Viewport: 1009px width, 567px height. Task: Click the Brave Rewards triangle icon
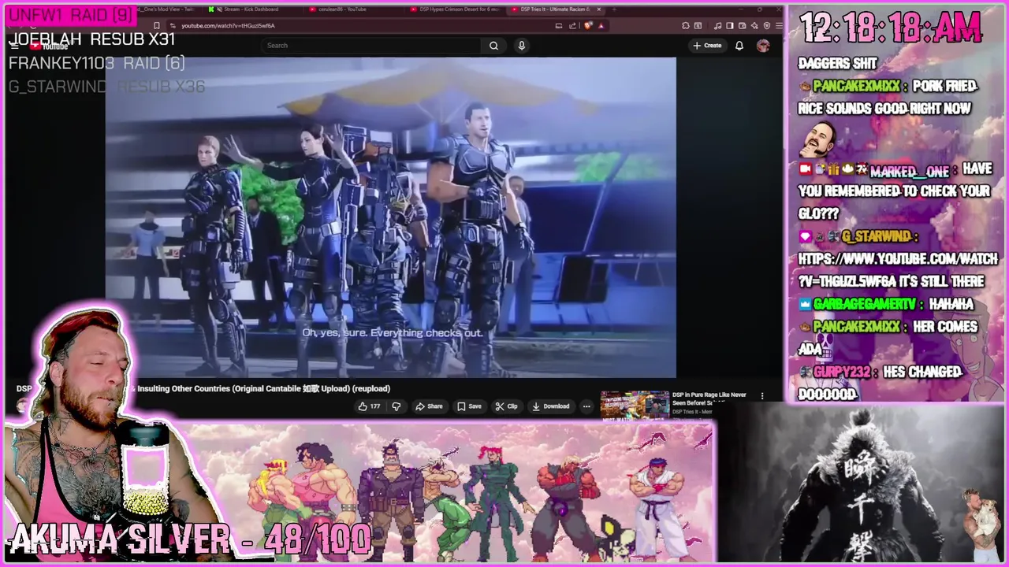(x=601, y=25)
